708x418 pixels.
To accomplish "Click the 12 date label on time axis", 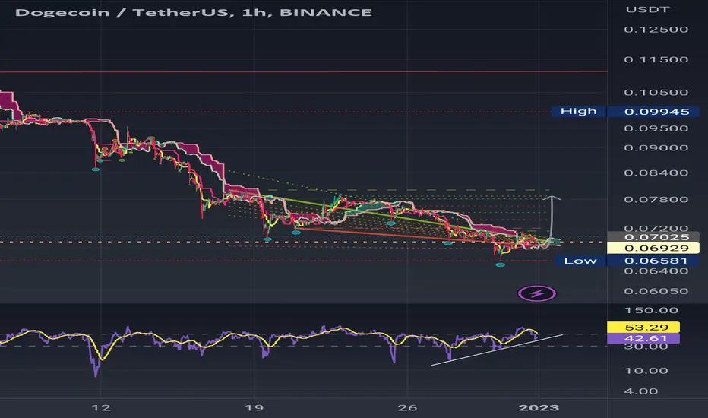I will (x=101, y=408).
